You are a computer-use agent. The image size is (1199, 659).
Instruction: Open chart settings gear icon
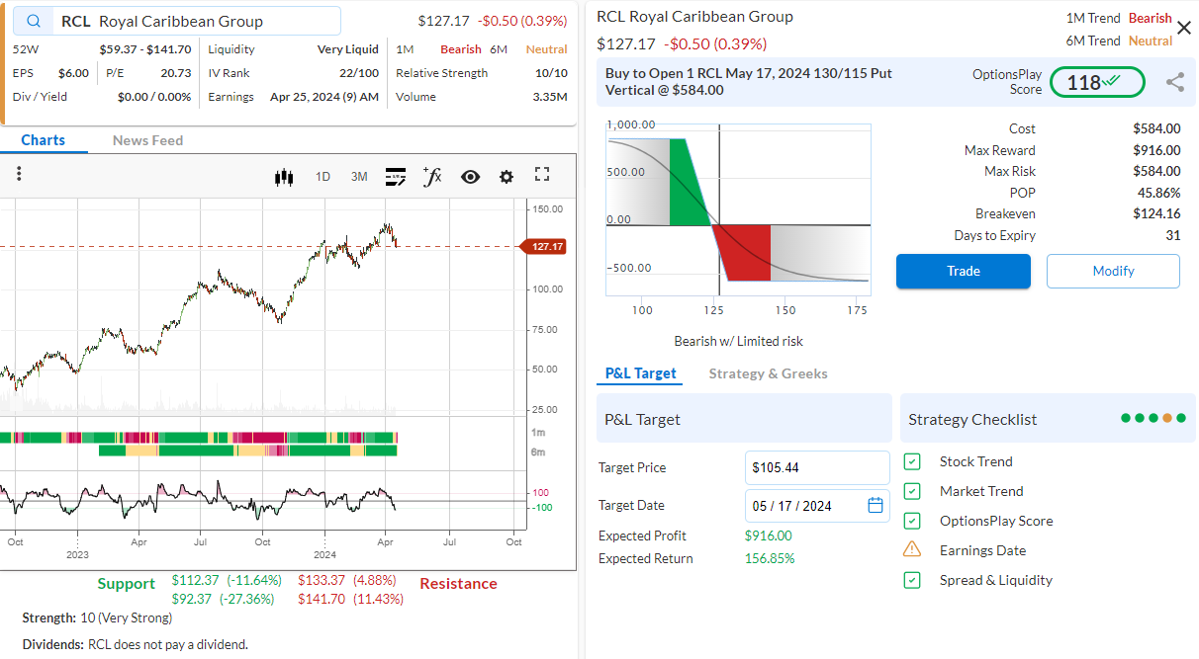[x=507, y=177]
